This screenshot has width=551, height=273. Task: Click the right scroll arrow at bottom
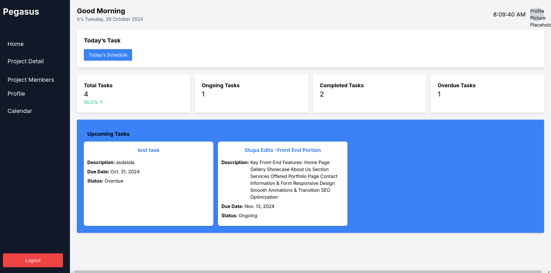click(x=549, y=272)
